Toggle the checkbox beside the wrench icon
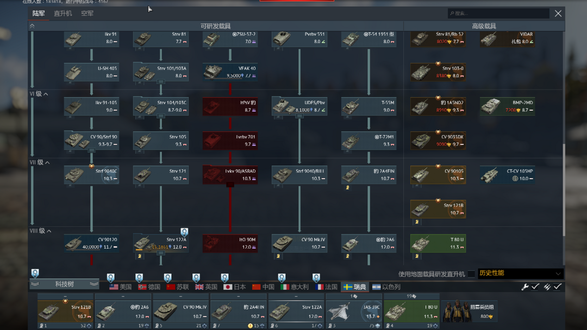This screenshot has width=587, height=330. coord(535,287)
